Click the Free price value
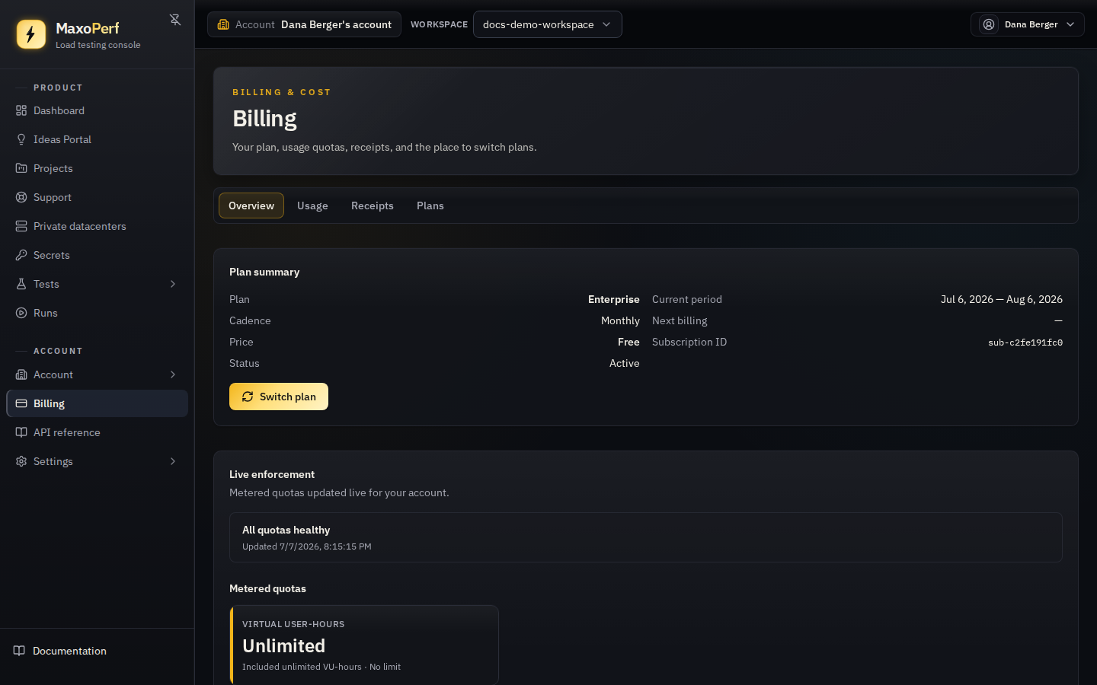The height and width of the screenshot is (685, 1097). (628, 342)
